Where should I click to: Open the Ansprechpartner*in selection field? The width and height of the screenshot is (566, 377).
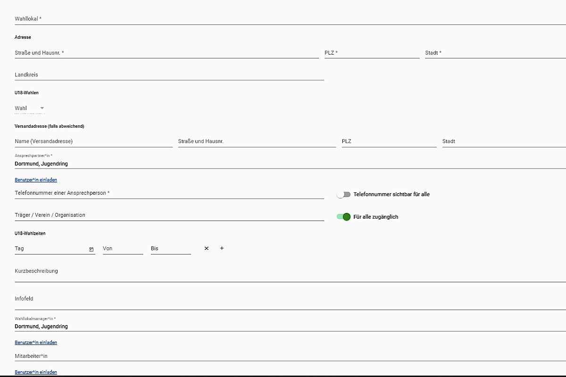[x=283, y=164]
